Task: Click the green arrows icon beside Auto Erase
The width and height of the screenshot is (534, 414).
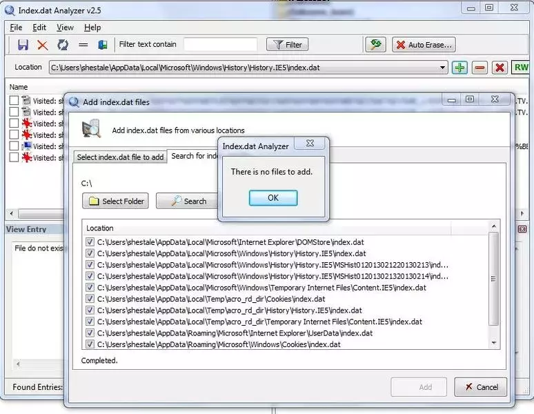Action: coord(375,44)
